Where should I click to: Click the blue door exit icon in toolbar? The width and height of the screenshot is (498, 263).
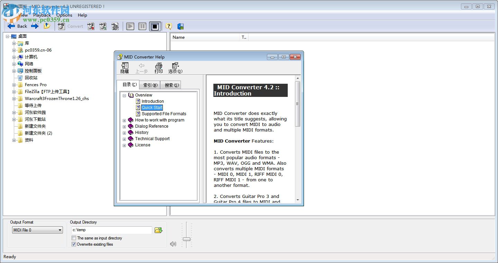pos(180,26)
